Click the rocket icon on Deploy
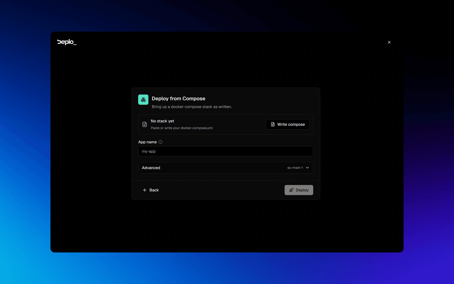Screen dimensions: 454x284 pyautogui.click(x=291, y=190)
